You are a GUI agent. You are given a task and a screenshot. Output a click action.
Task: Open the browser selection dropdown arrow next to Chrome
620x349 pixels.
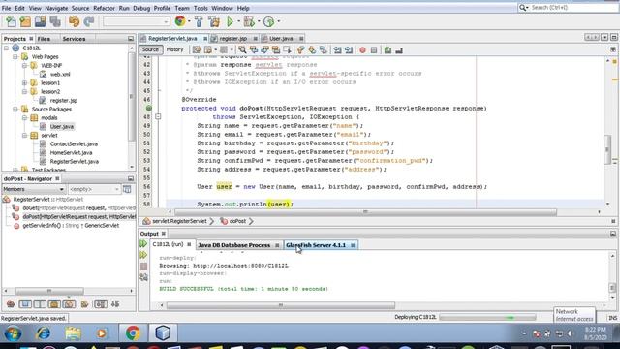(189, 21)
